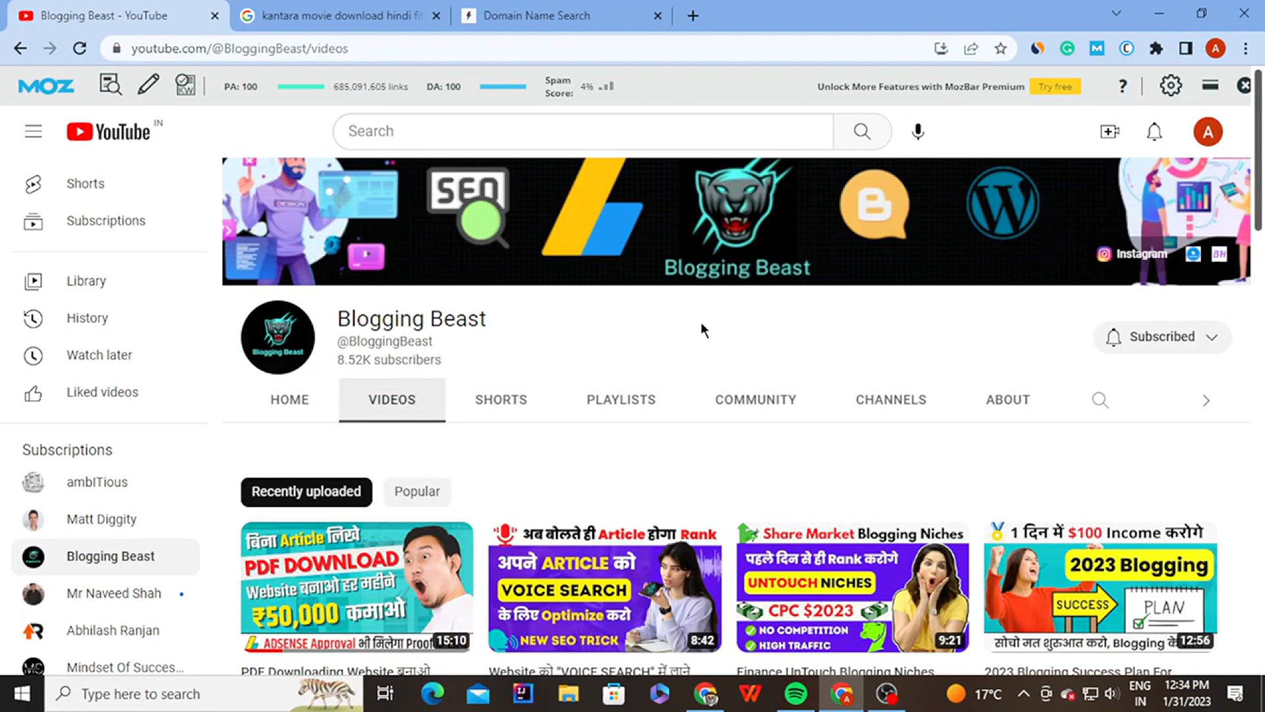This screenshot has width=1265, height=712.
Task: Open the MozBar settings gear
Action: (1171, 86)
